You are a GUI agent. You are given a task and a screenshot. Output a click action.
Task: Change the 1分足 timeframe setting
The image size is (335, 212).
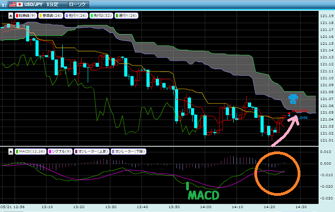(56, 4)
